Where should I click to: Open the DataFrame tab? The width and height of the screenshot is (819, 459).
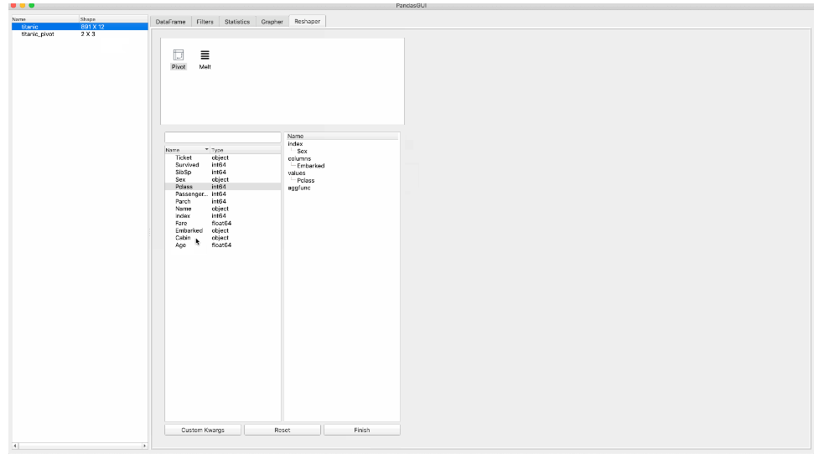(170, 22)
